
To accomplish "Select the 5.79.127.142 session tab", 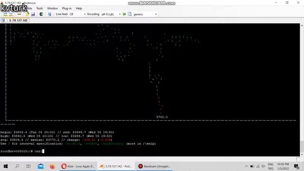I will [x=15, y=20].
